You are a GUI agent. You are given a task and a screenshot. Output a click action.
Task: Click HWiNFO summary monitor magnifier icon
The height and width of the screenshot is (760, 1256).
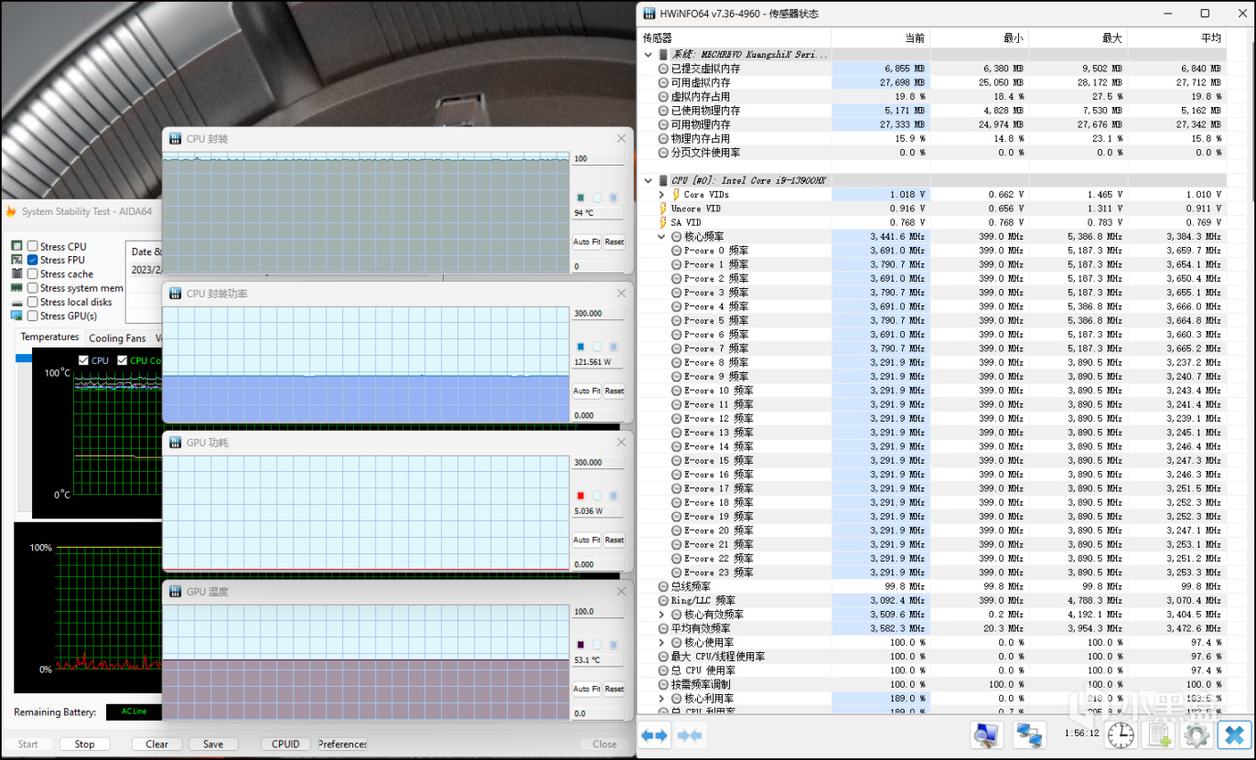point(986,734)
